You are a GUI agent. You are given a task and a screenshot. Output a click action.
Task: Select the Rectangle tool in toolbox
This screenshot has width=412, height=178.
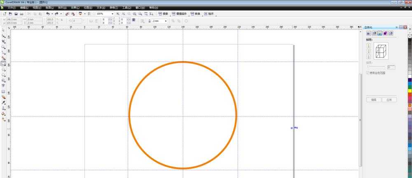tap(3, 64)
